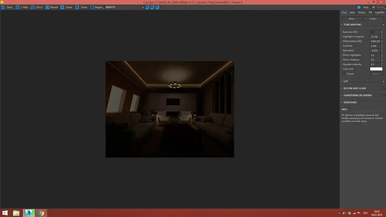
Task: Click the curves Editor... button
Action: tap(377, 74)
